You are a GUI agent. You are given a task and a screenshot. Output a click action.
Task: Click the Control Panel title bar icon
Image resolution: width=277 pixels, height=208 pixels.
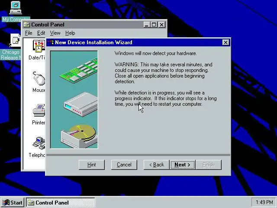coord(27,25)
